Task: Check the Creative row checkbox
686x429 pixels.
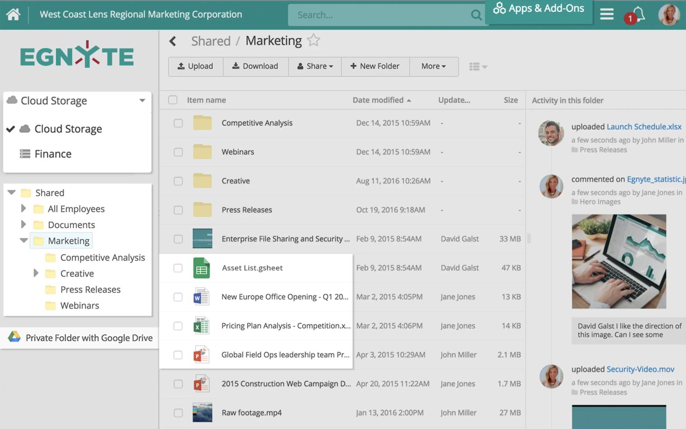Action: pyautogui.click(x=178, y=181)
